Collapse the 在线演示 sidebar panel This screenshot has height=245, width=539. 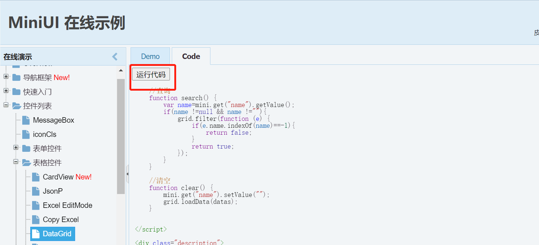click(115, 57)
